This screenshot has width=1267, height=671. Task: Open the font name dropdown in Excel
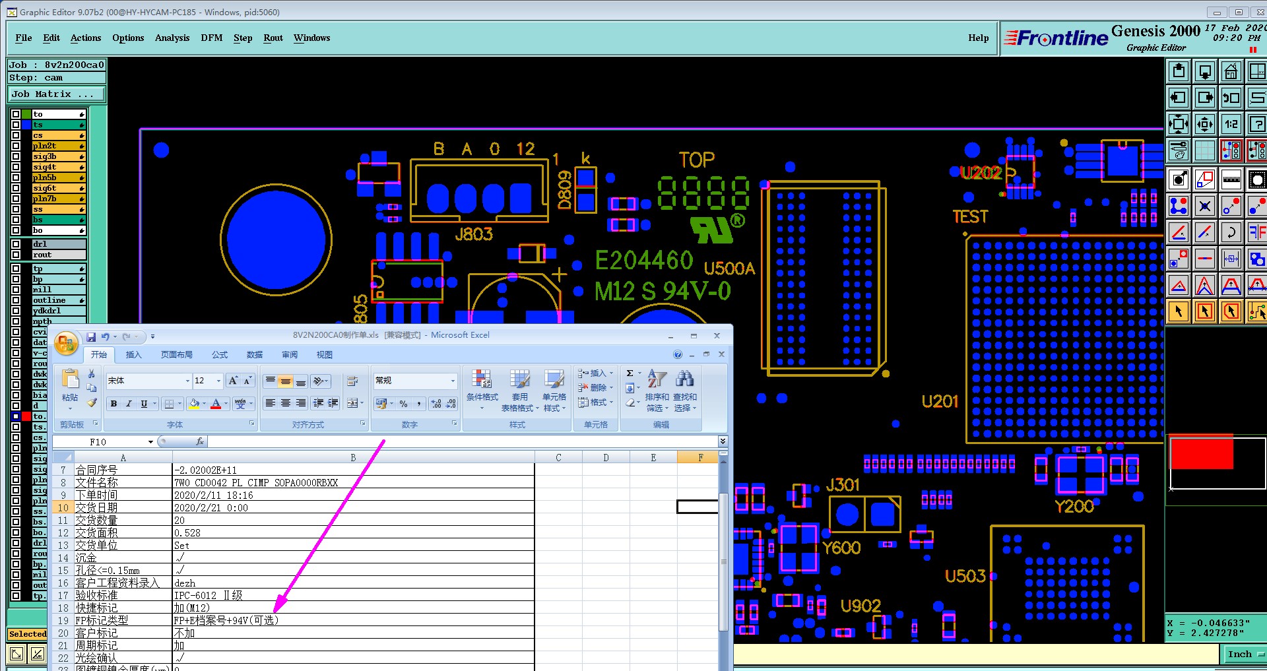[187, 381]
